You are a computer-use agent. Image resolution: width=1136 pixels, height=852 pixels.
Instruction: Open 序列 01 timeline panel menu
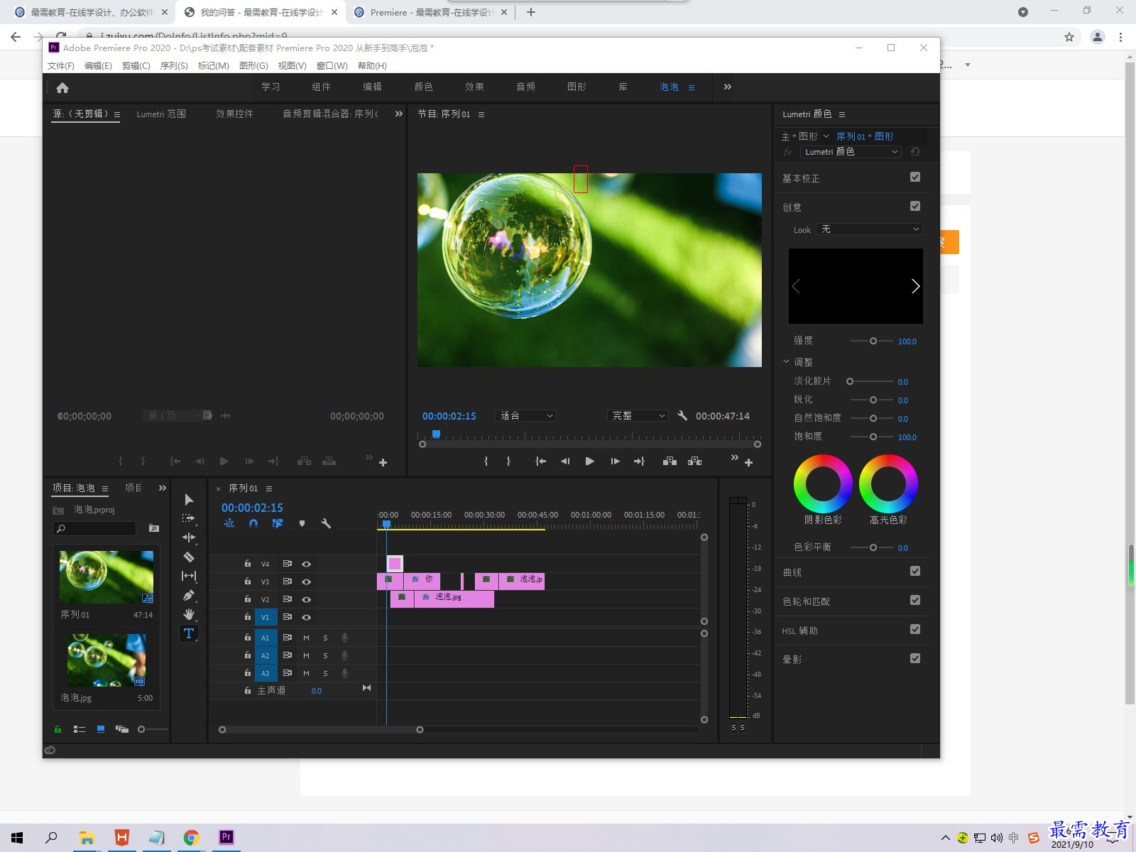pos(269,488)
